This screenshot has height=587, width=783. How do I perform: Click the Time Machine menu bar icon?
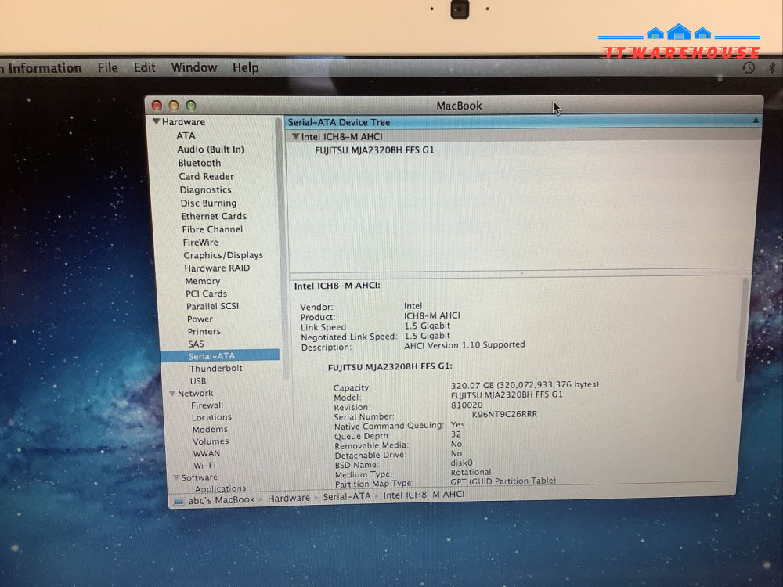pos(748,68)
